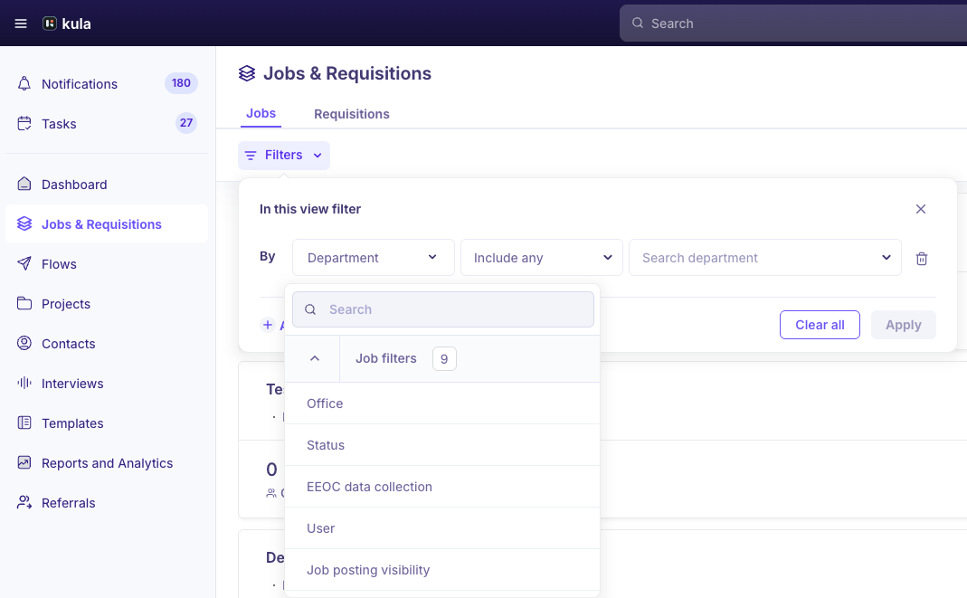Click the Clear all button
The height and width of the screenshot is (598, 967).
(x=820, y=325)
